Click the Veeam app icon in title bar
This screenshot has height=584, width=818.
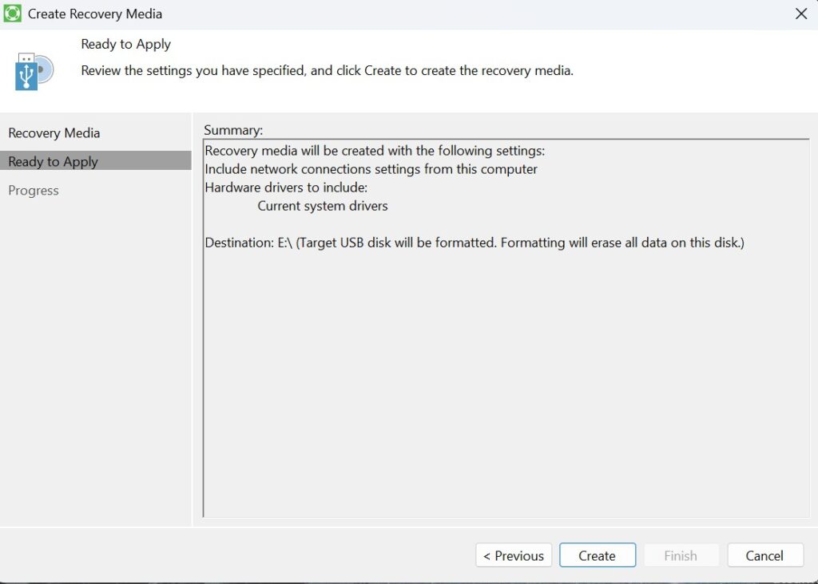[13, 14]
